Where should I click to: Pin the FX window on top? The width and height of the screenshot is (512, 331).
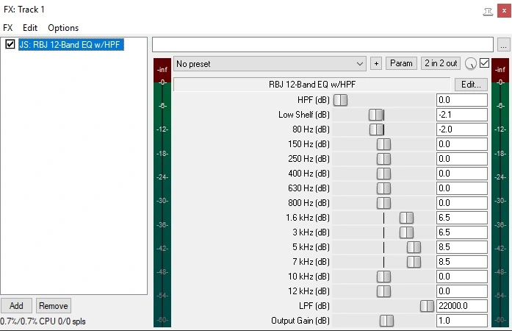click(x=488, y=10)
